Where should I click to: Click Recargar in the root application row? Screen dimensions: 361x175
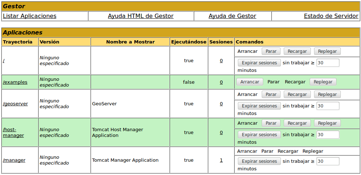coord(297,51)
